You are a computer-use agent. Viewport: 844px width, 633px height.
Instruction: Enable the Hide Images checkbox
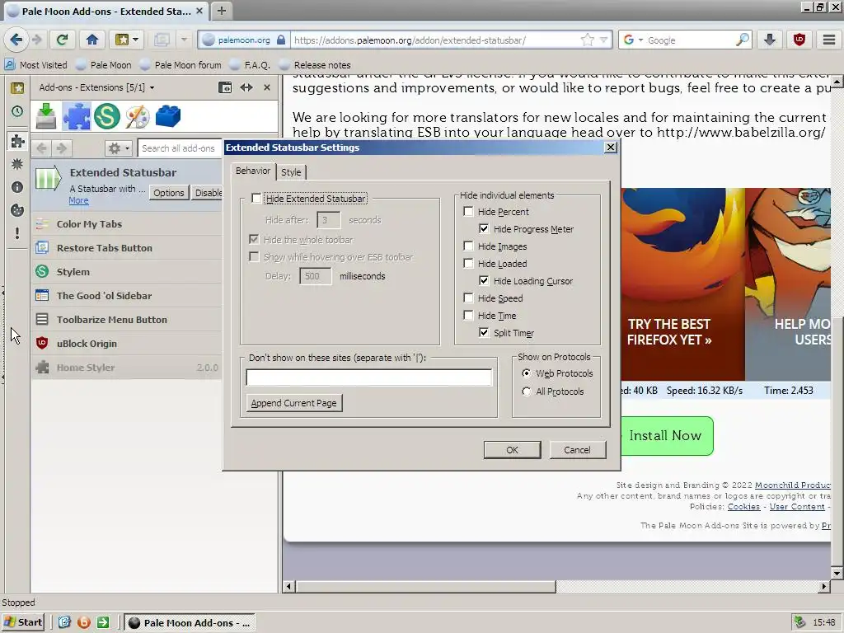[x=468, y=246]
